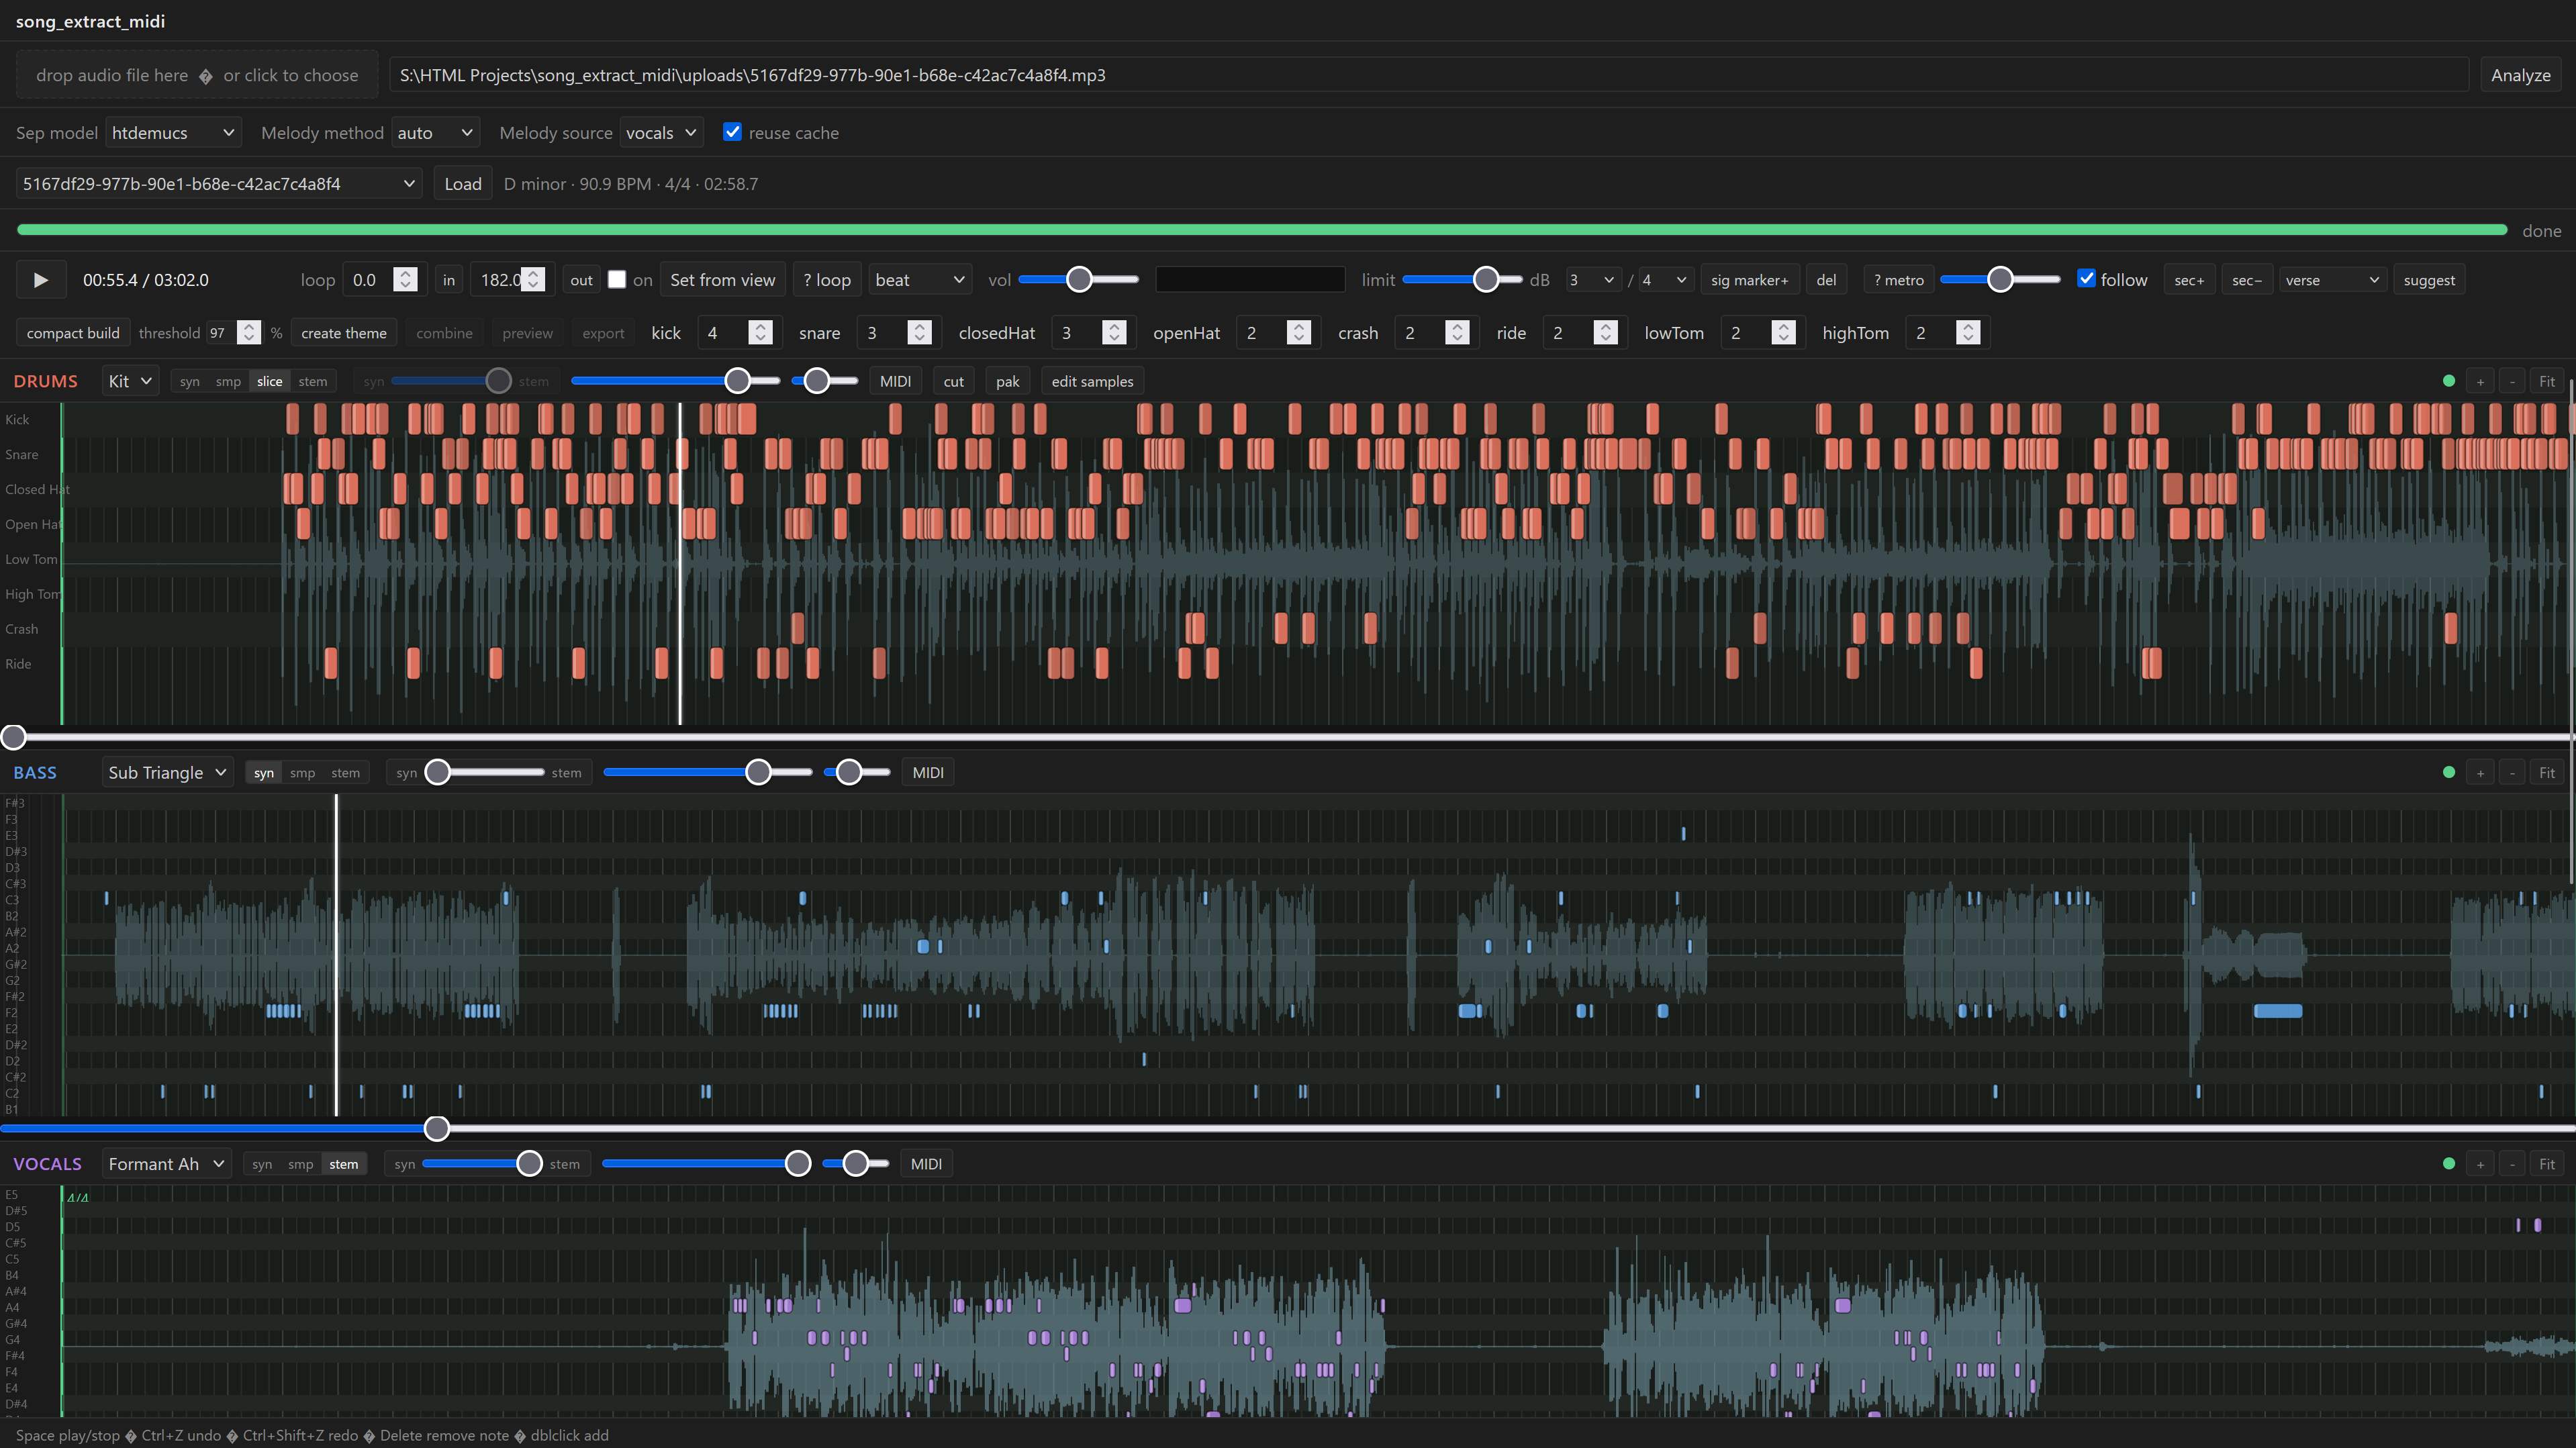Click the VOCALS MIDI button
Image resolution: width=2576 pixels, height=1448 pixels.
tap(926, 1164)
